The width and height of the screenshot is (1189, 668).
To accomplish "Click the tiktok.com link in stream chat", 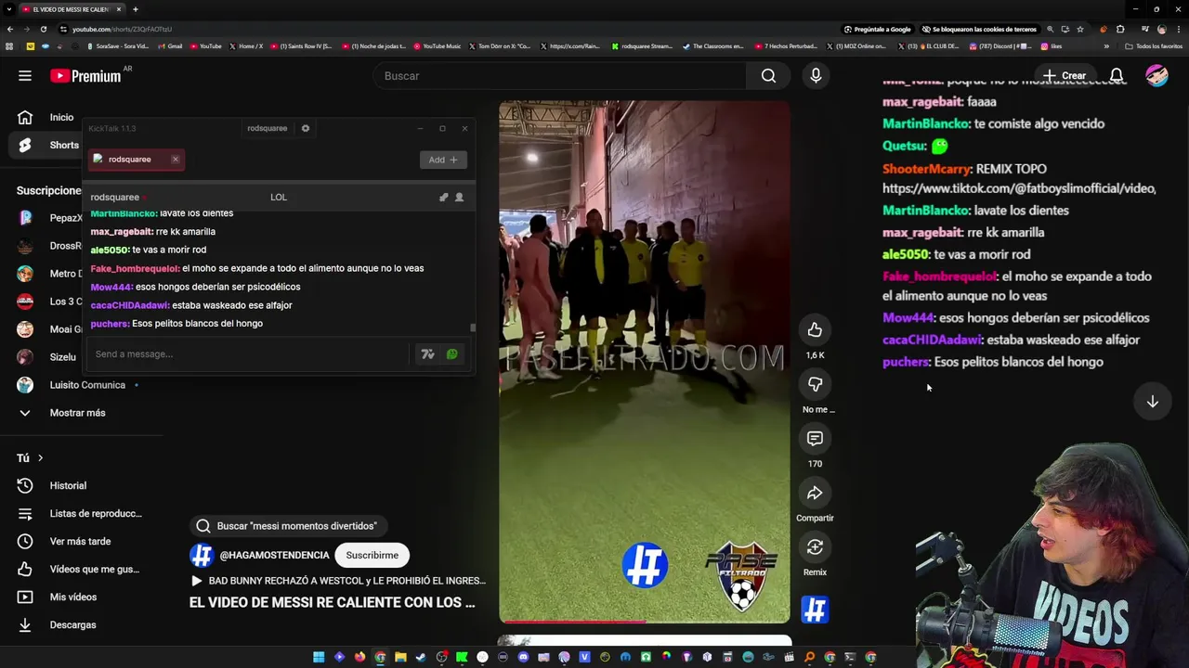I will click(1019, 188).
